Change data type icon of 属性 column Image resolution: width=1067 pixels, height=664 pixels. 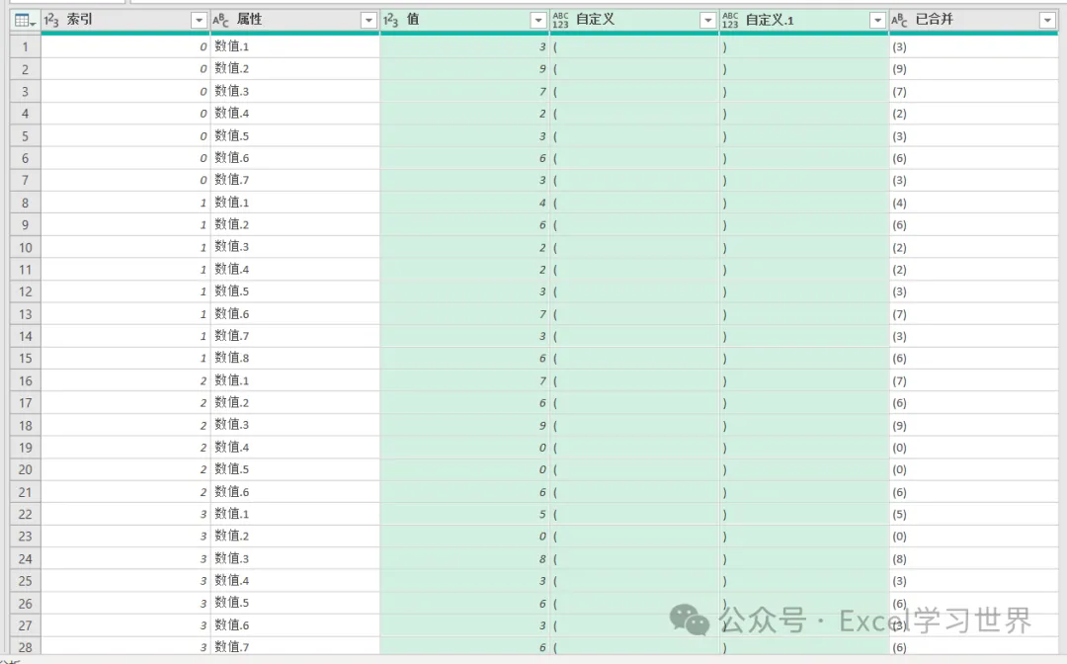pyautogui.click(x=220, y=21)
